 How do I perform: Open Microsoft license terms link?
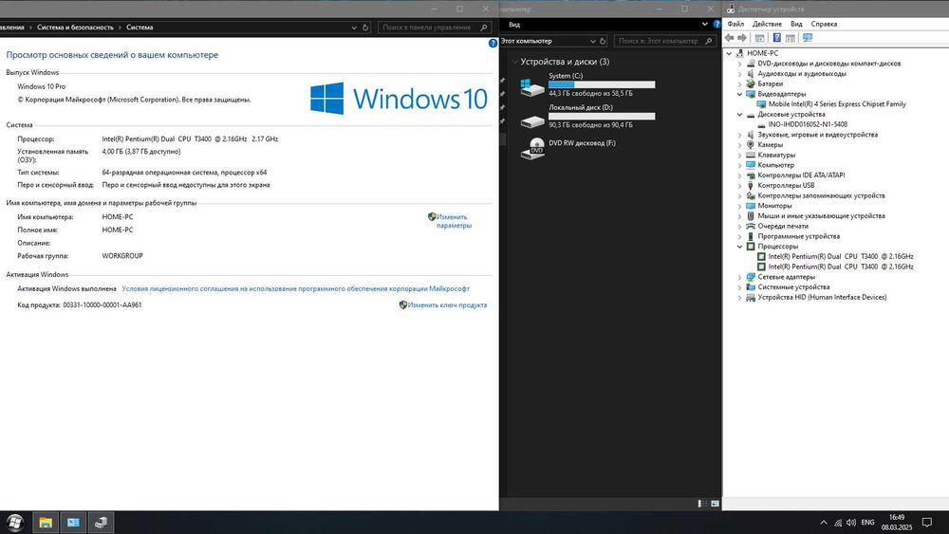[x=295, y=289]
